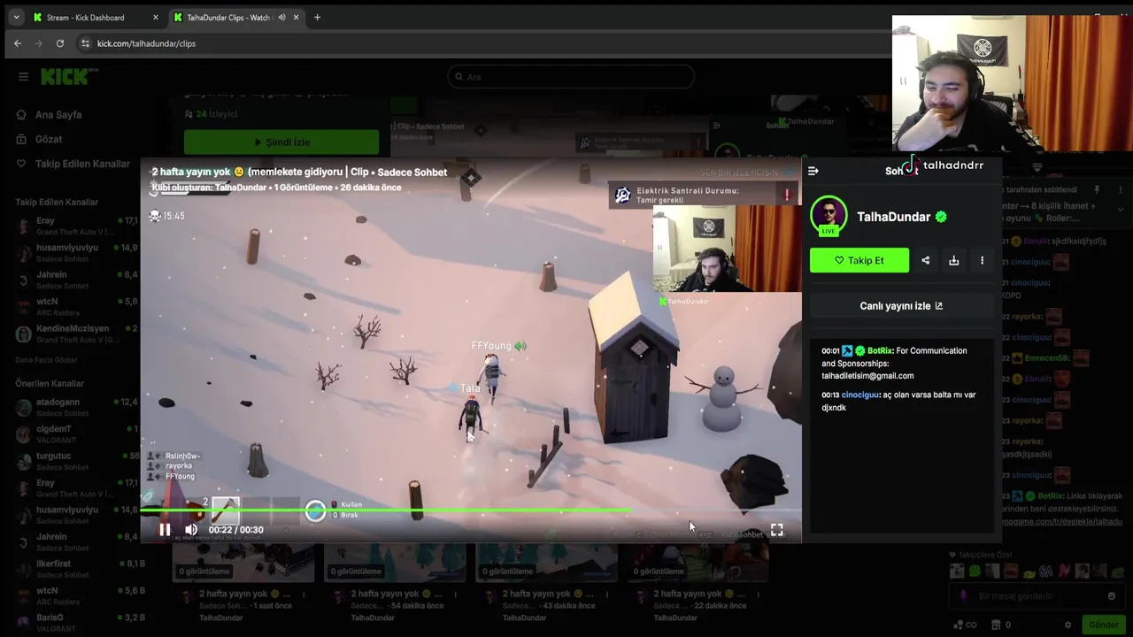Open turgutuc recommended channel
1133x637 pixels.
pos(74,461)
